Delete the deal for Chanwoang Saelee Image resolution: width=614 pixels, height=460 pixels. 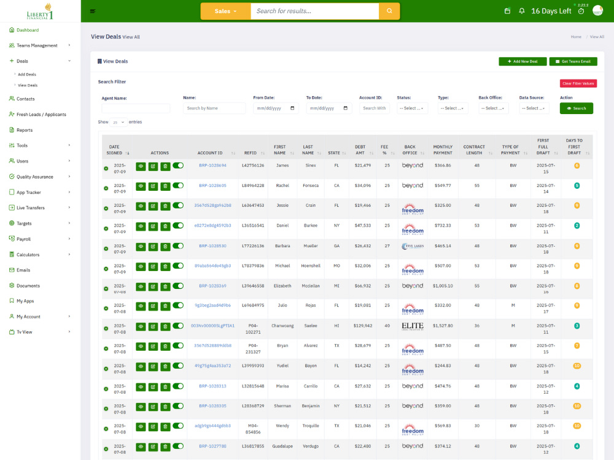165,326
